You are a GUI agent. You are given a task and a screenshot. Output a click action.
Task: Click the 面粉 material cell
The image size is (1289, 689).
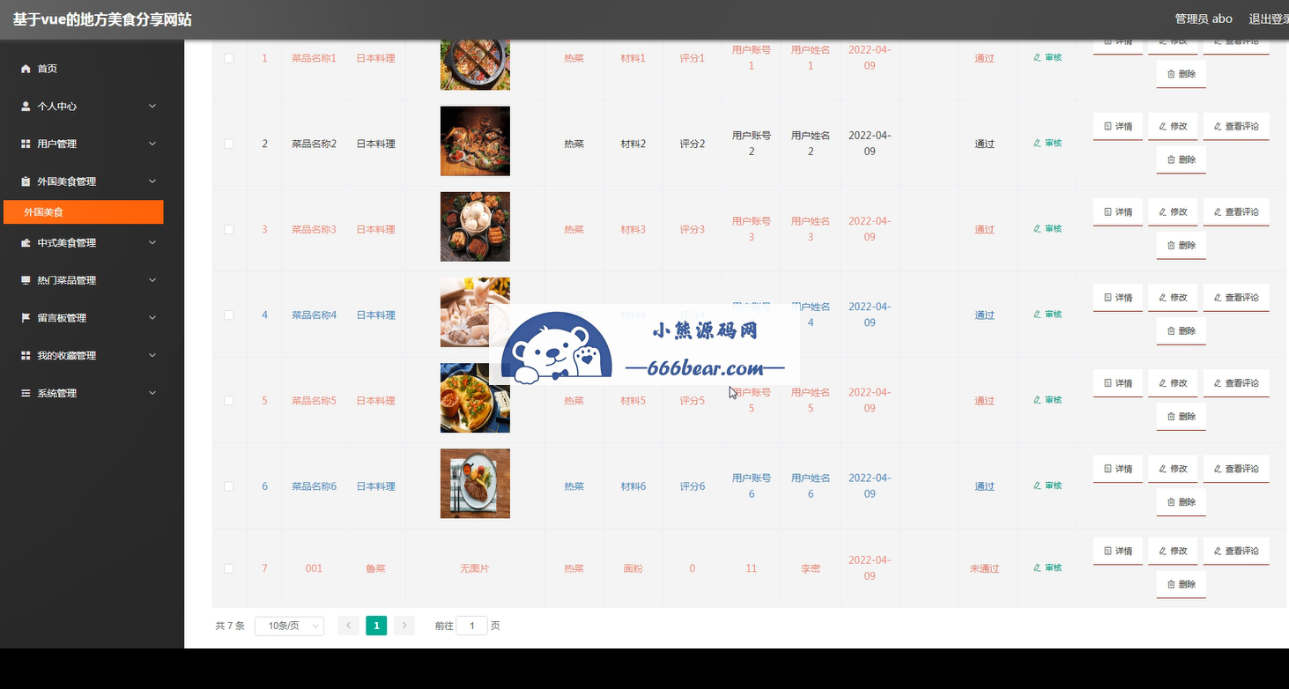(x=633, y=568)
